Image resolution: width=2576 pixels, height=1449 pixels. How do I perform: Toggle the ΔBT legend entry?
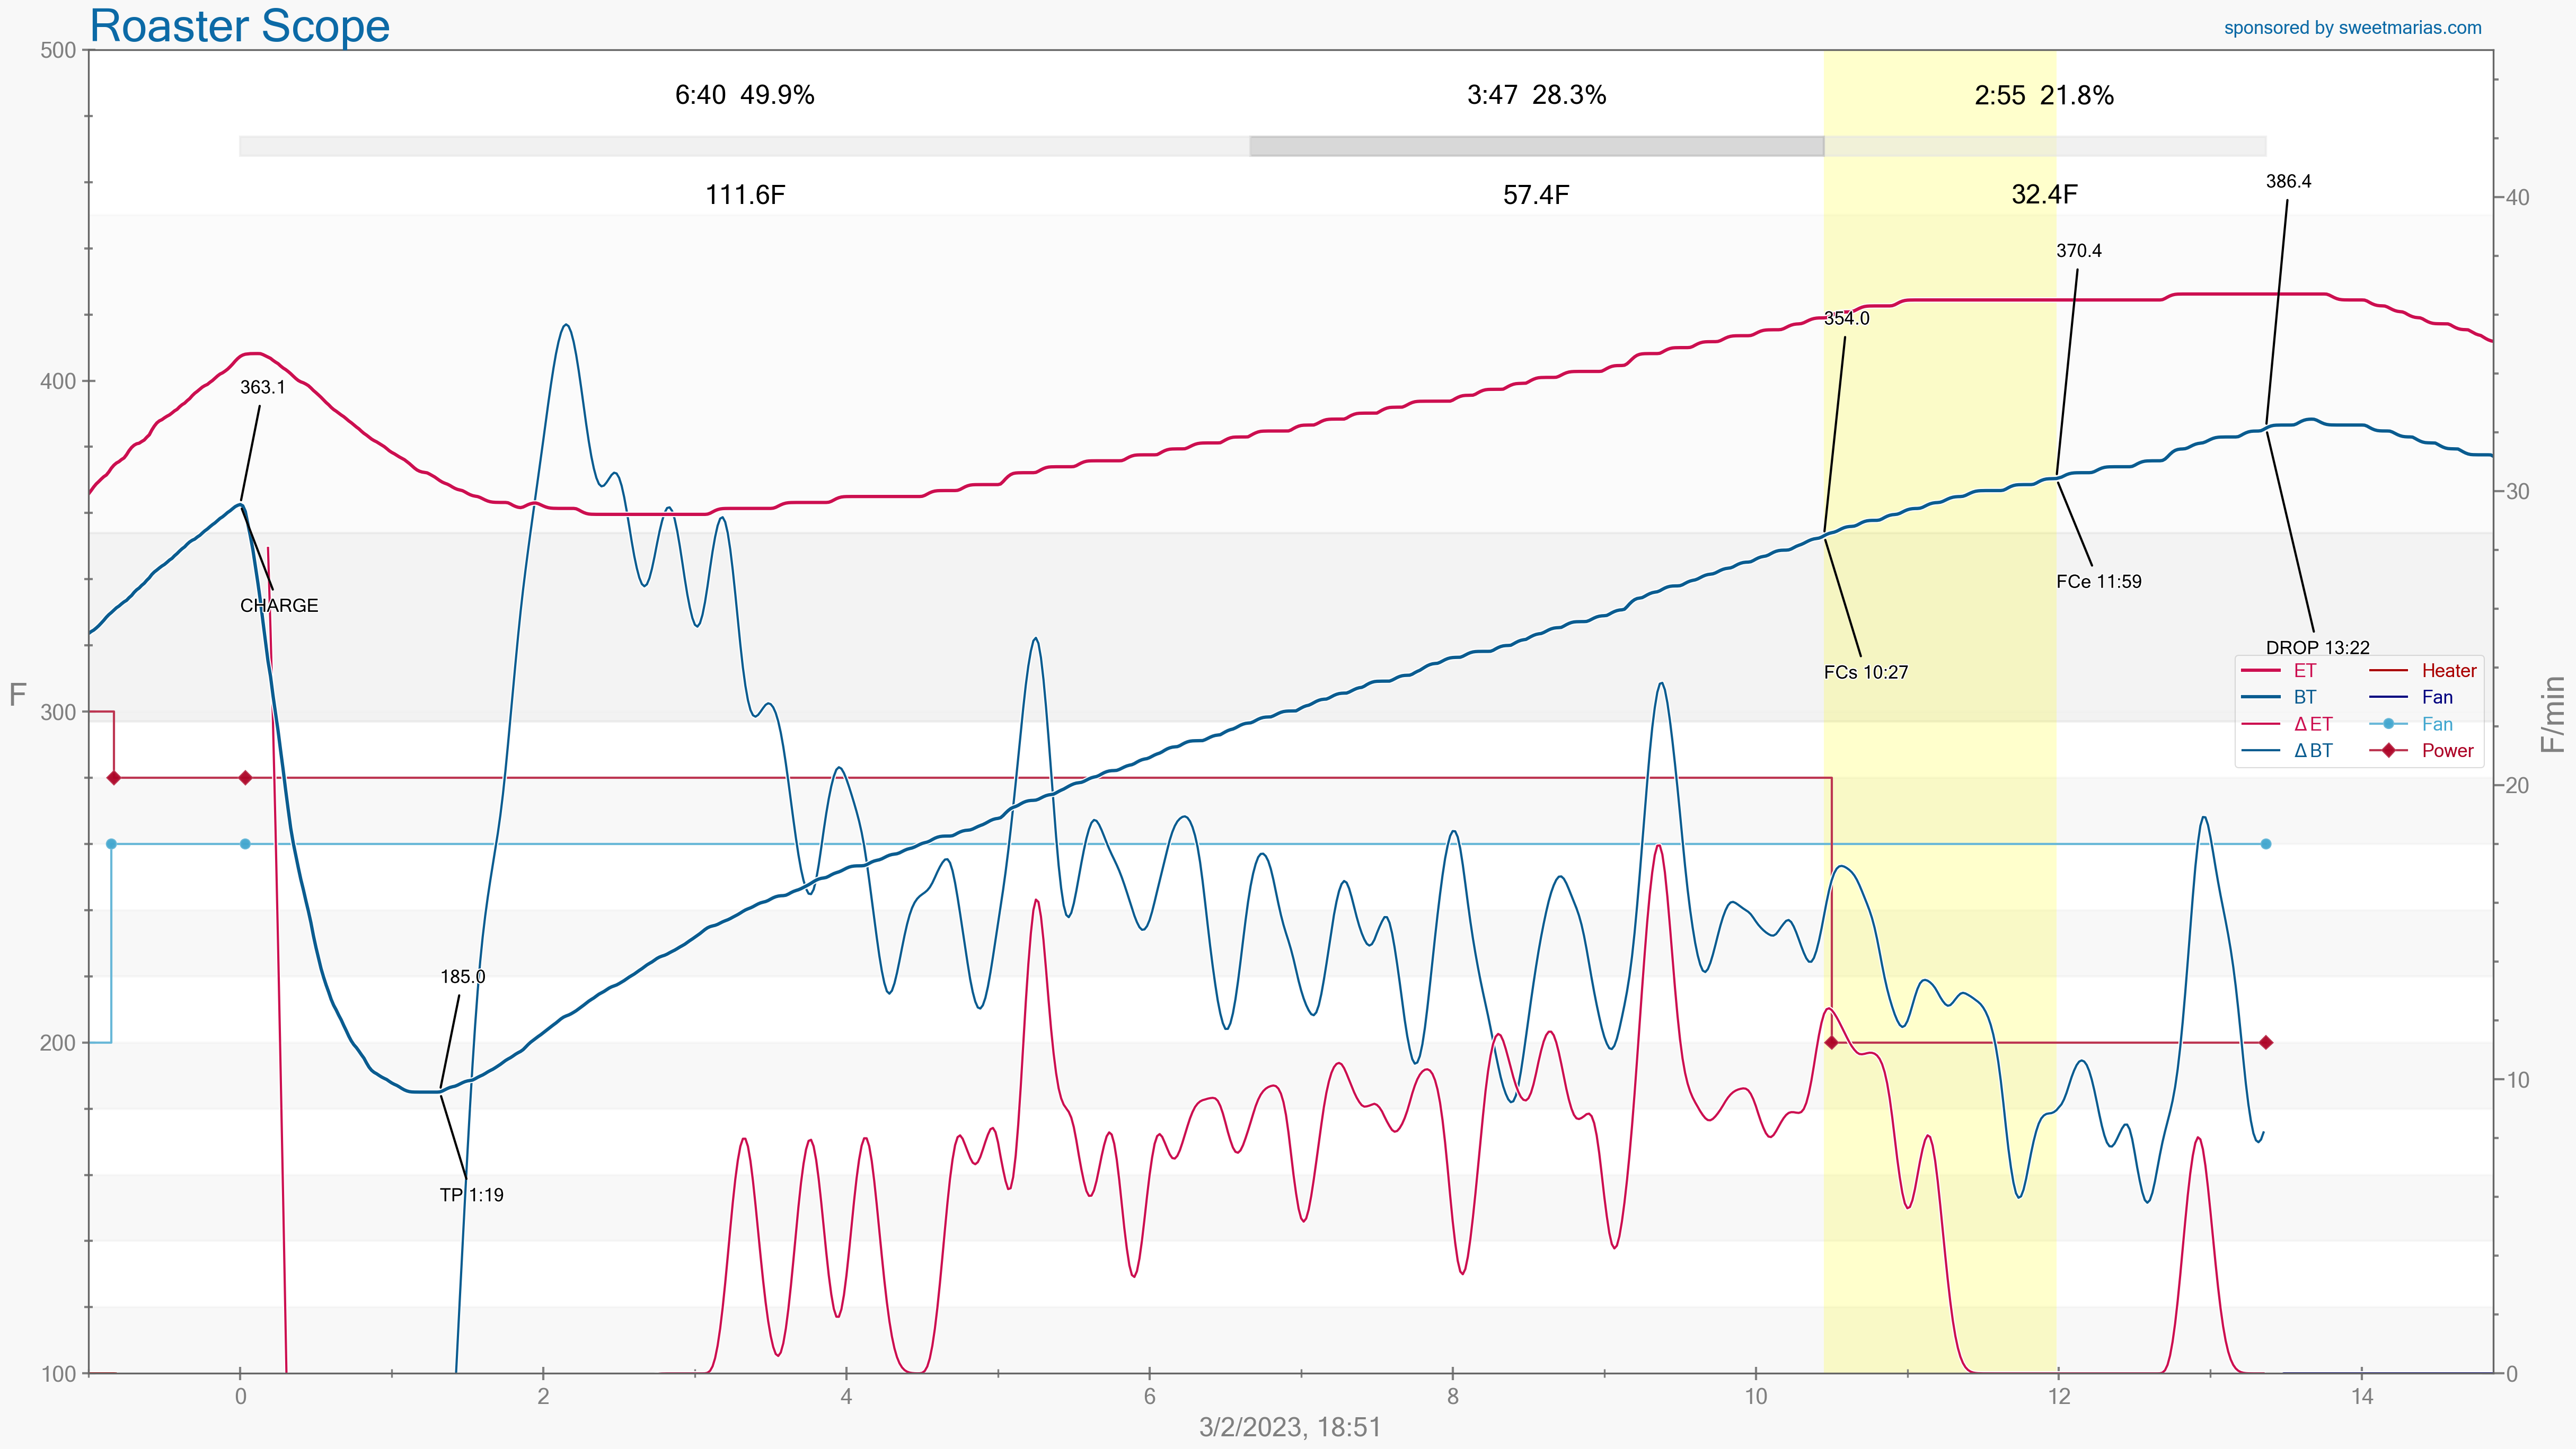pos(2312,751)
